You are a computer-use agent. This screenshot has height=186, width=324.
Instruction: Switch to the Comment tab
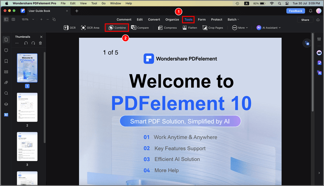[x=124, y=19]
